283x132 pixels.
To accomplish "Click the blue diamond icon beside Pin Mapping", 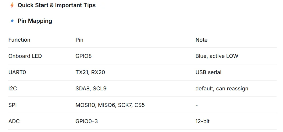I will [12, 21].
